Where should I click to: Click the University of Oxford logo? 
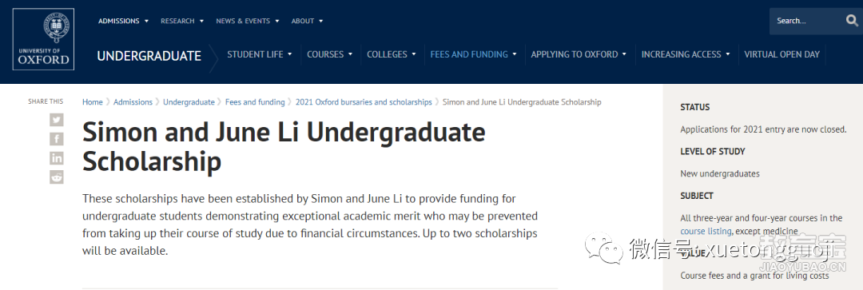(43, 39)
